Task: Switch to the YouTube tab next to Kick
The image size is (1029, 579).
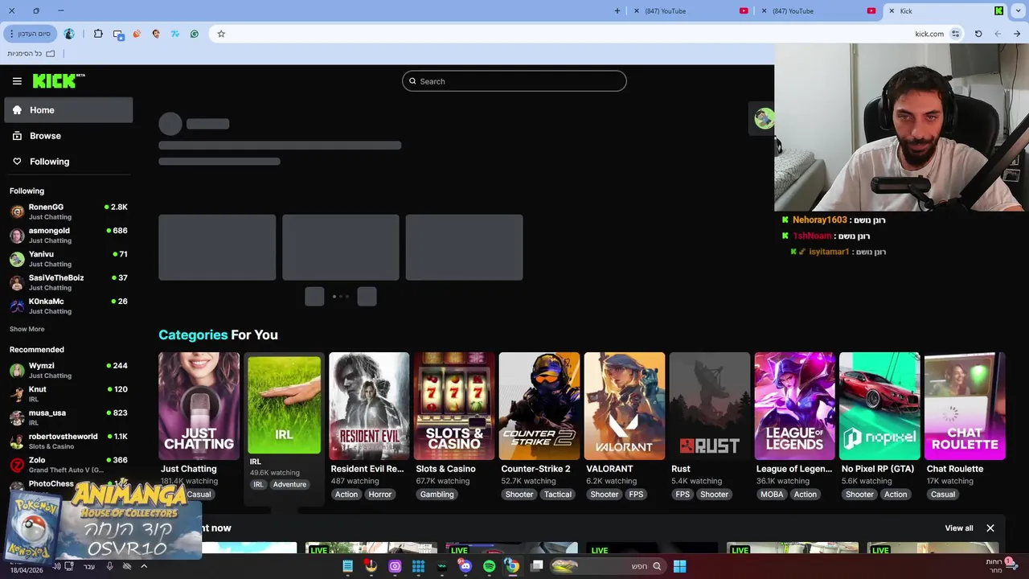Action: (x=818, y=10)
